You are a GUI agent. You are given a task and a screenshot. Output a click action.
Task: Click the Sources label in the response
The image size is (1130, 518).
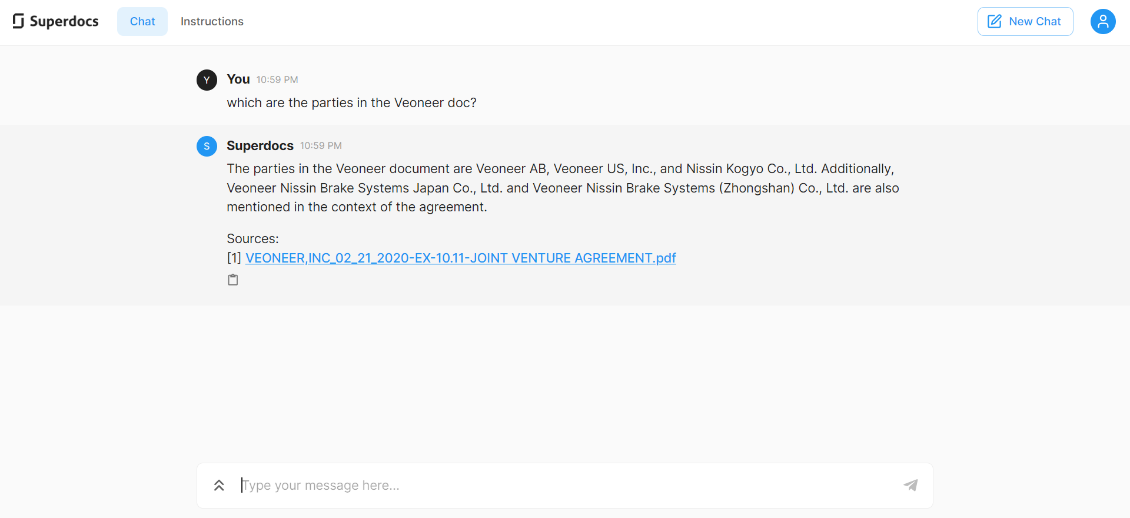[252, 238]
